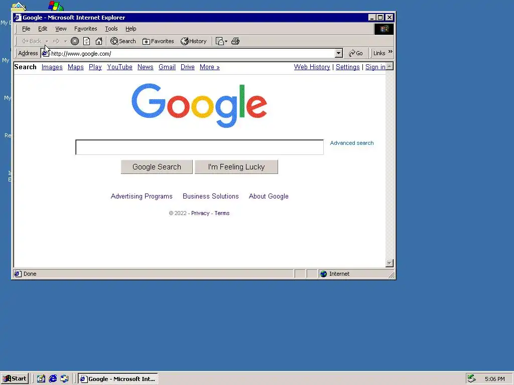Open the Favorites menu
This screenshot has height=385, width=514.
[85, 29]
